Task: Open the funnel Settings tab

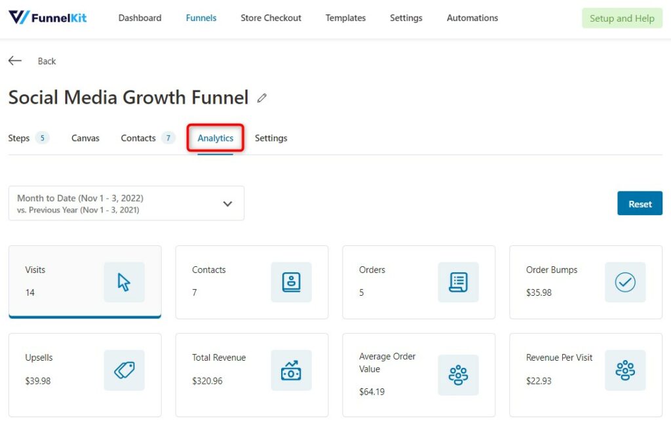Action: [271, 138]
